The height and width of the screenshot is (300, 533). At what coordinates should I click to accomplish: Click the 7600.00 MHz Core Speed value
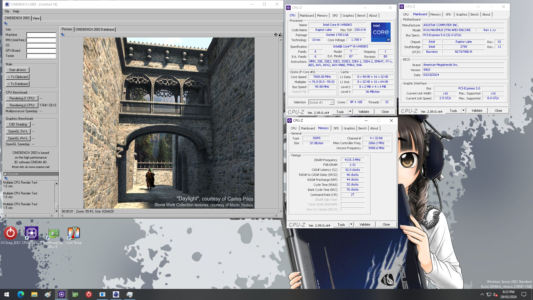pyautogui.click(x=322, y=77)
